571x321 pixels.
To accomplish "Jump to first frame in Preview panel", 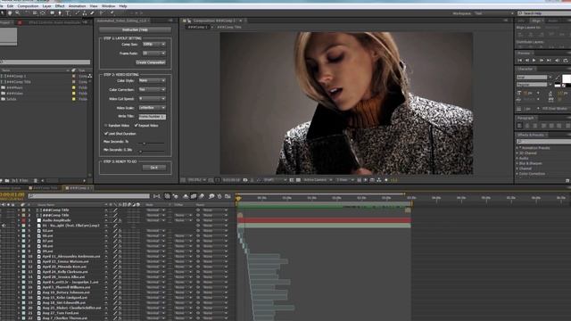I will 519,61.
